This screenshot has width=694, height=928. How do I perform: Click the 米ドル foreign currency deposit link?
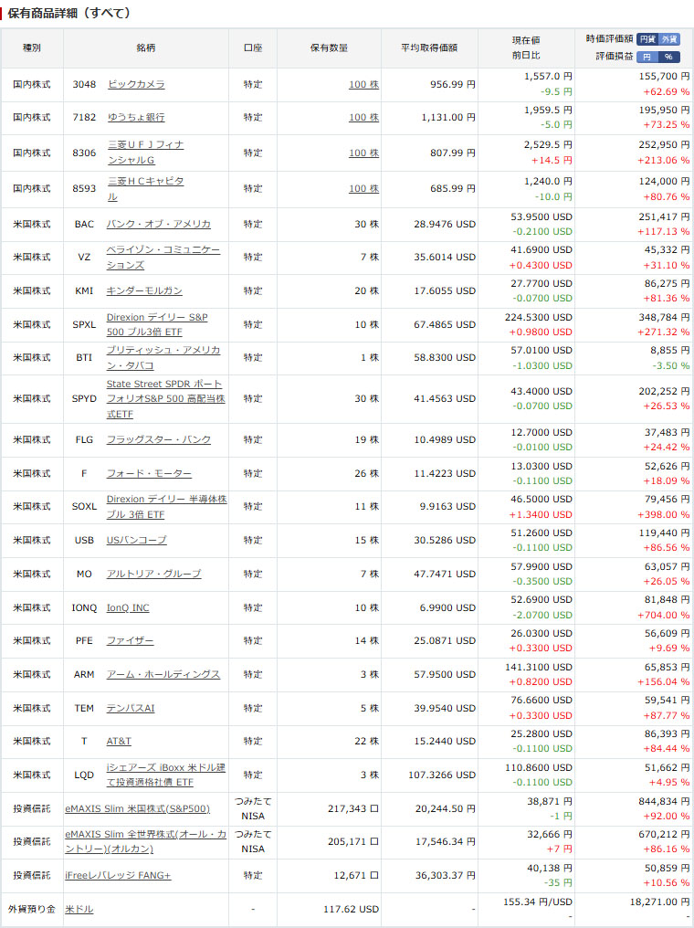[79, 909]
